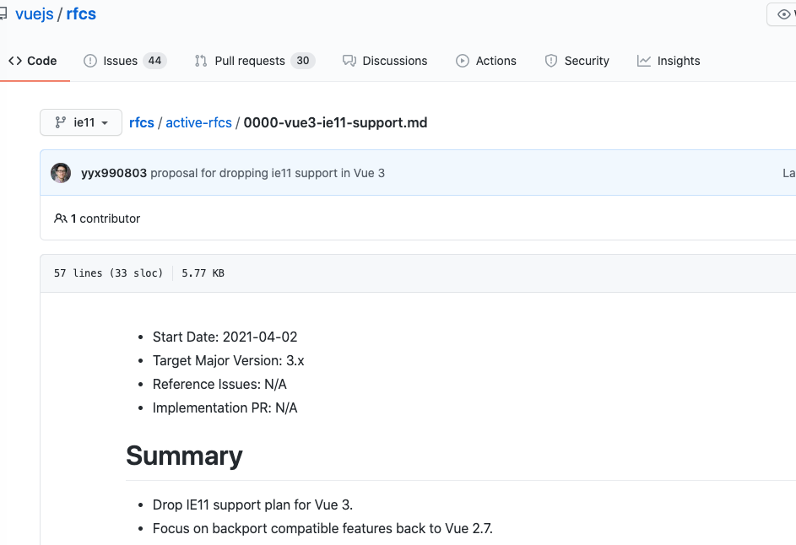Image resolution: width=796 pixels, height=545 pixels.
Task: Click the 'Implementation PR: N/A' line
Action: 225,408
